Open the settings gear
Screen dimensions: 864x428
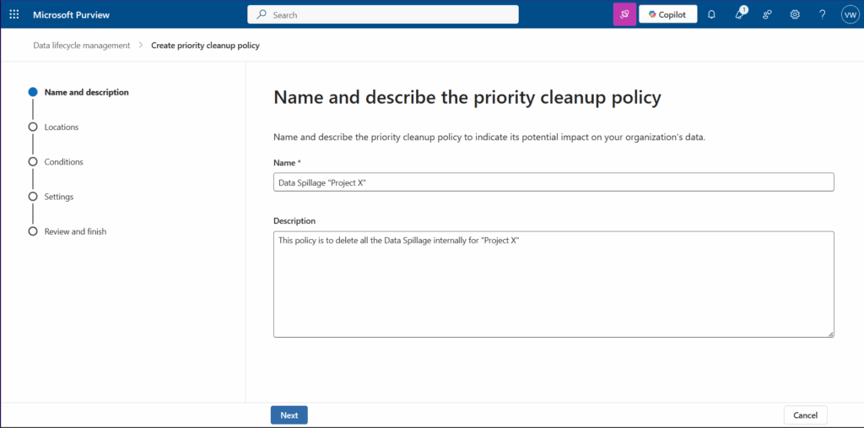click(x=795, y=14)
